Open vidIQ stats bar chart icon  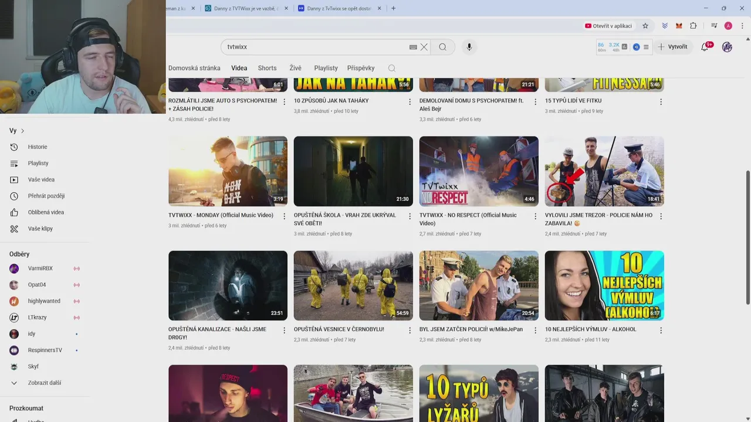point(624,47)
